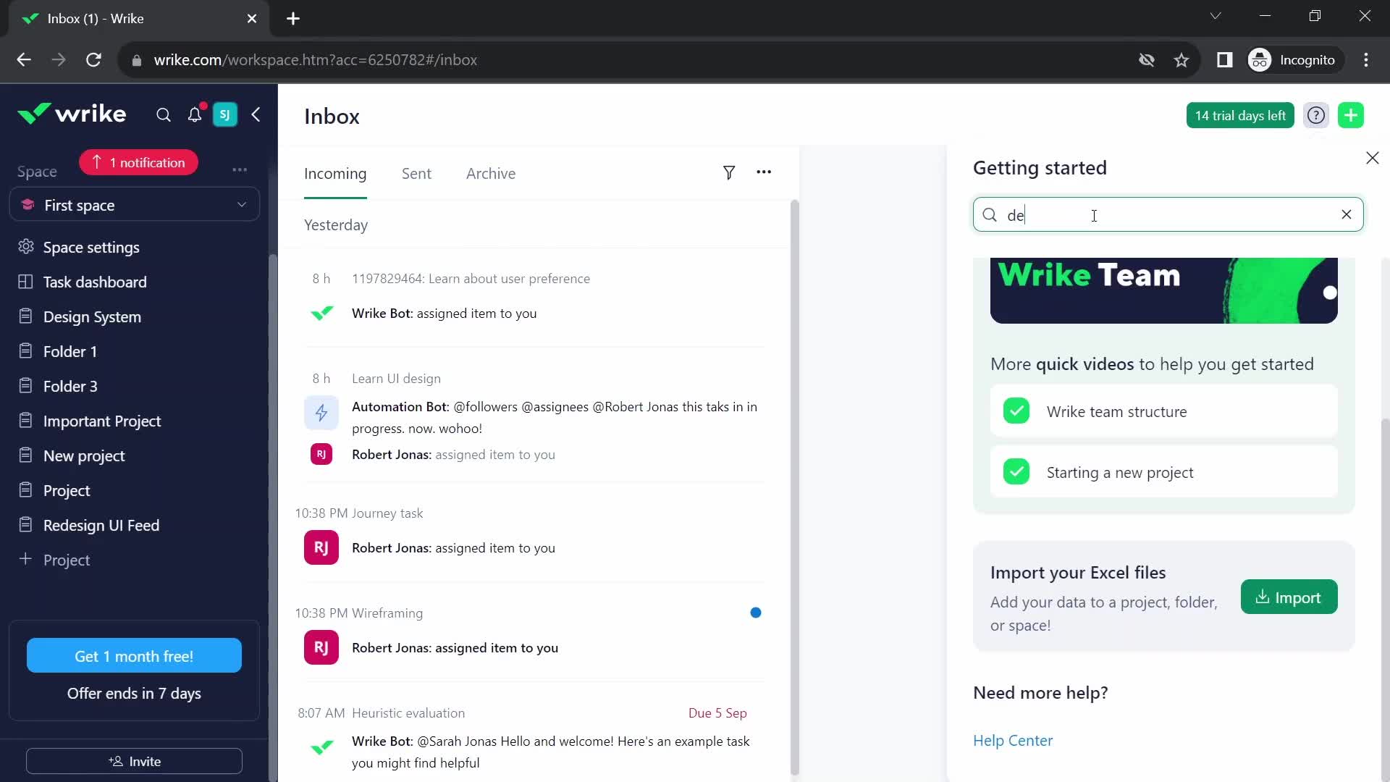Toggle the Starting a new project checkbox
Screen dimensions: 1390x782
1016,472
